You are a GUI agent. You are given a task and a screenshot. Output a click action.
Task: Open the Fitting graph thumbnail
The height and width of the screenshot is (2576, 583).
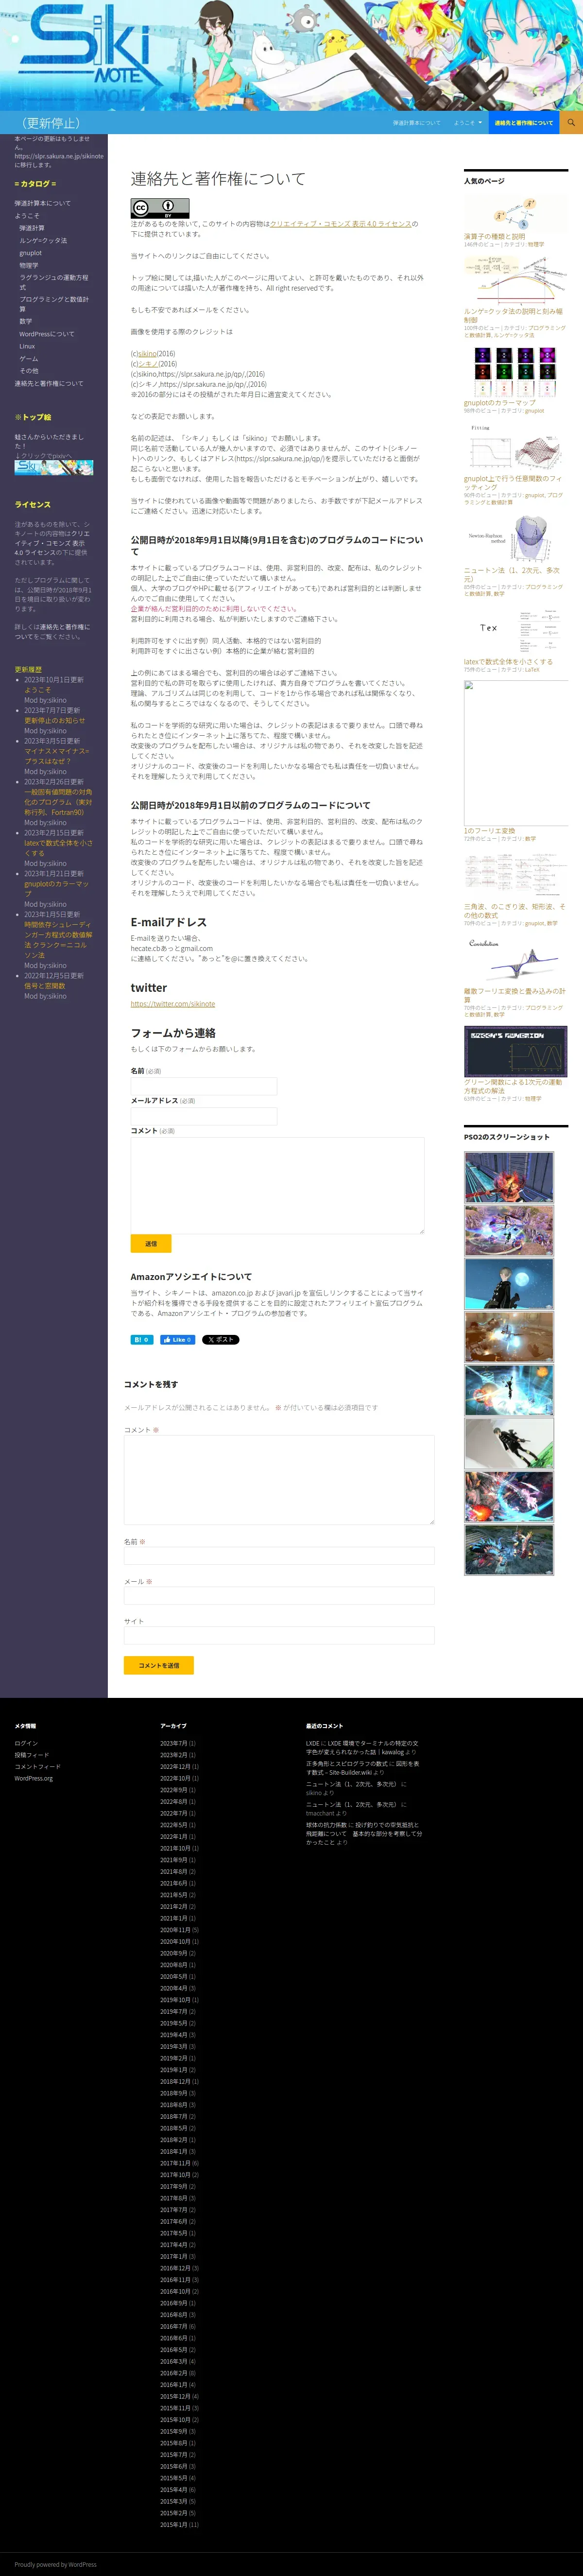click(516, 448)
